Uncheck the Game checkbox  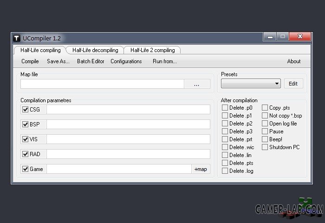[x=25, y=169]
